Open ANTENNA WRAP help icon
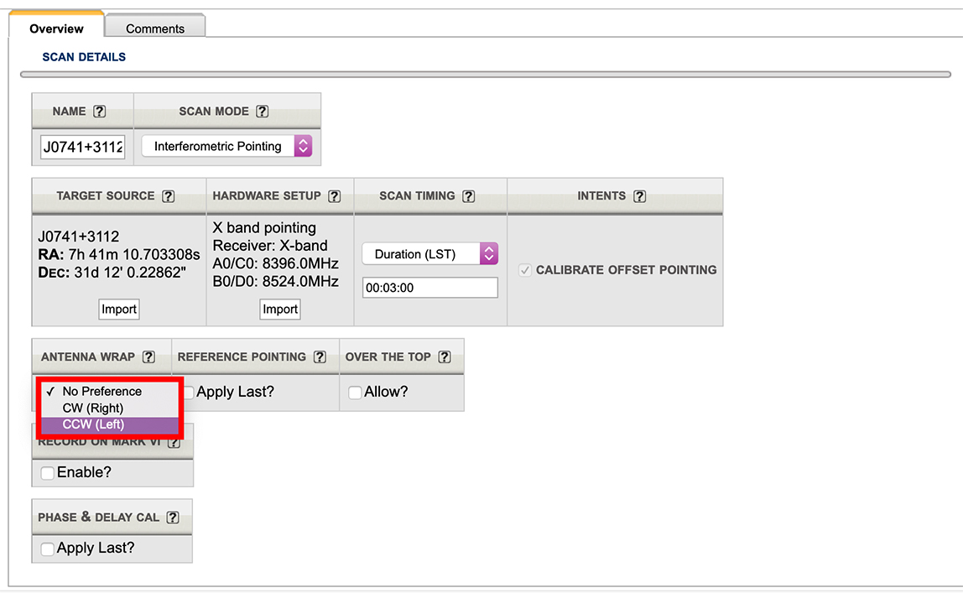Screen dimensions: 963x593 [x=148, y=357]
